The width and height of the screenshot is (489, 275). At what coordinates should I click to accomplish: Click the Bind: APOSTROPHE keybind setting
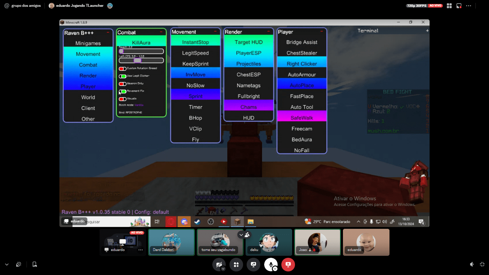pyautogui.click(x=130, y=112)
